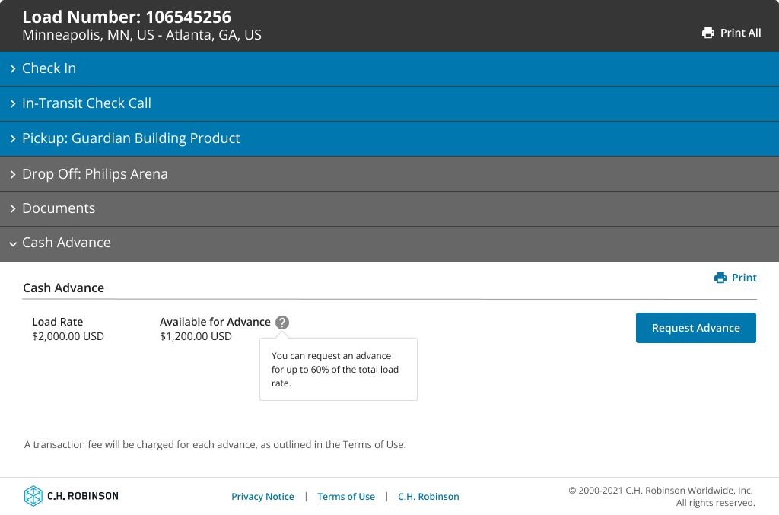Follow the C.H. Robinson footer link
The height and width of the screenshot is (515, 779).
[x=428, y=497]
